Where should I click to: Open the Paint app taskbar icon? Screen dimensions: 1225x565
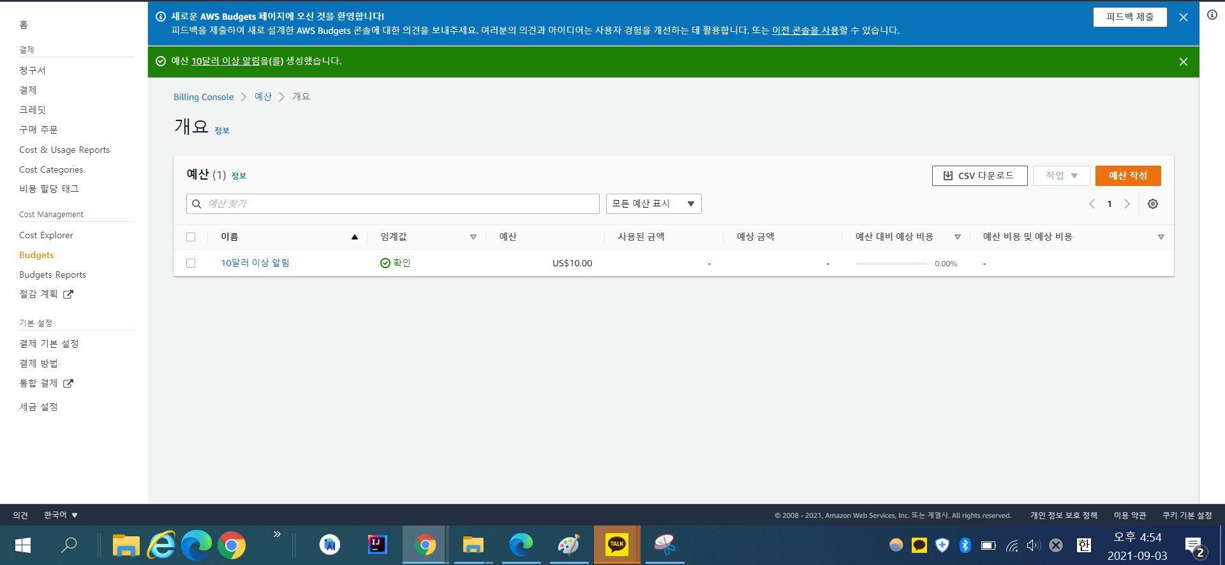(x=568, y=545)
